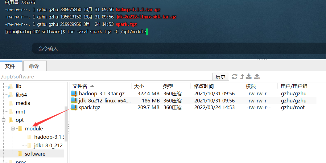Click the hadoop-3.1.3.tar.gz file name
The image size is (326, 163).
pyautogui.click(x=102, y=93)
